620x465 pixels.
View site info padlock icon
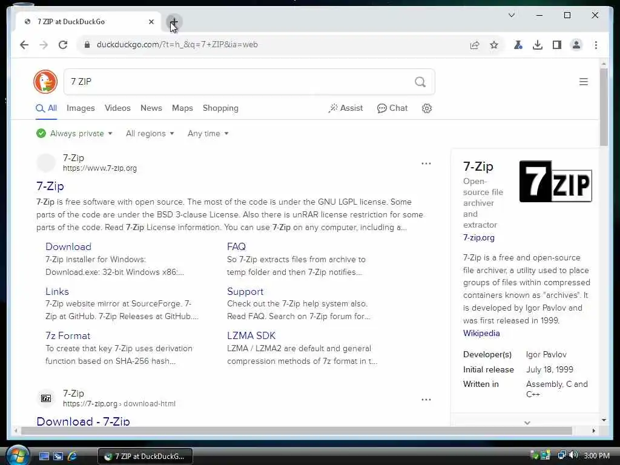click(x=87, y=45)
